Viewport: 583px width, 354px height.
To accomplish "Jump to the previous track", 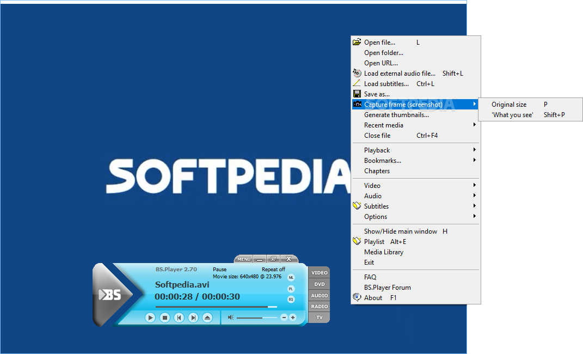I will pyautogui.click(x=179, y=318).
